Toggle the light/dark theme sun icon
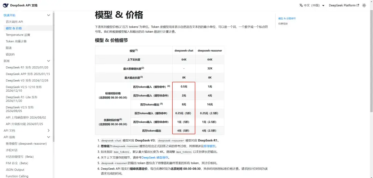373x178 pixels. [x=364, y=5]
